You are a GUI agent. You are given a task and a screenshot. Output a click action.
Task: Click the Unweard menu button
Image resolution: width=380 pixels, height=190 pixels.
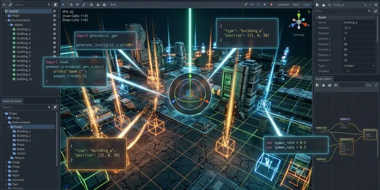283,5
